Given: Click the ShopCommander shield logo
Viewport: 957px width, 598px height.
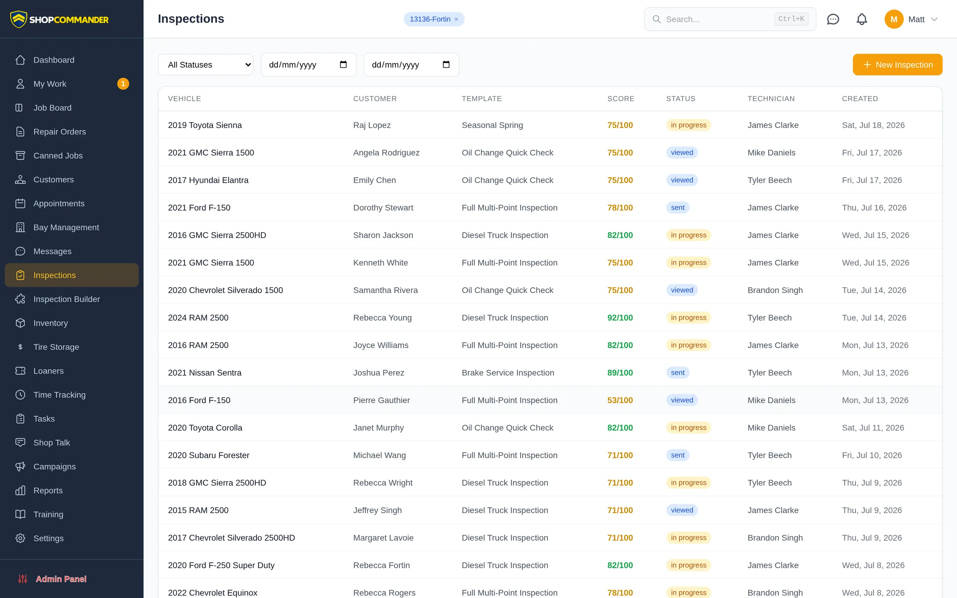Looking at the screenshot, I should point(18,19).
